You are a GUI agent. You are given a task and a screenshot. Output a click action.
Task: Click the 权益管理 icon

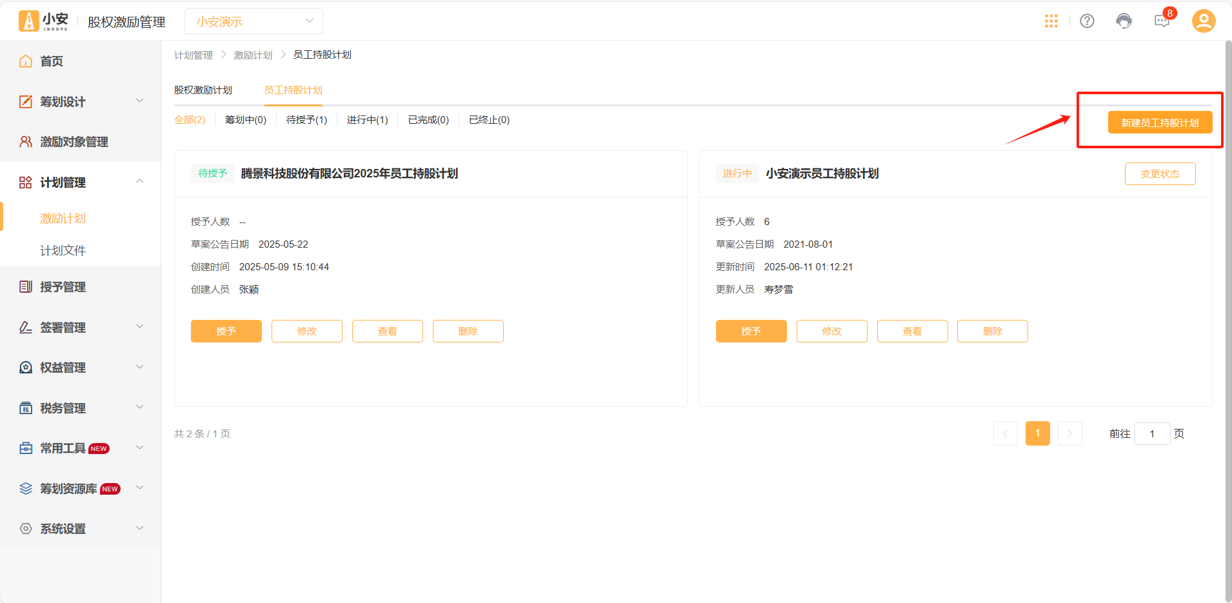click(x=26, y=368)
